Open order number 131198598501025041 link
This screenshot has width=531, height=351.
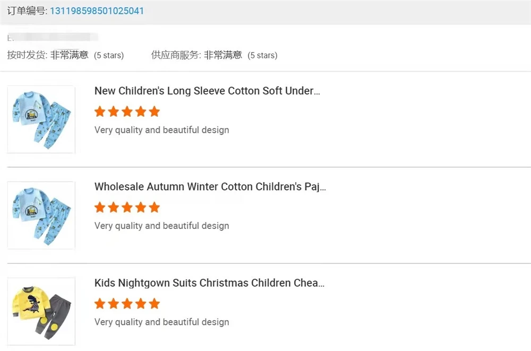(x=97, y=11)
